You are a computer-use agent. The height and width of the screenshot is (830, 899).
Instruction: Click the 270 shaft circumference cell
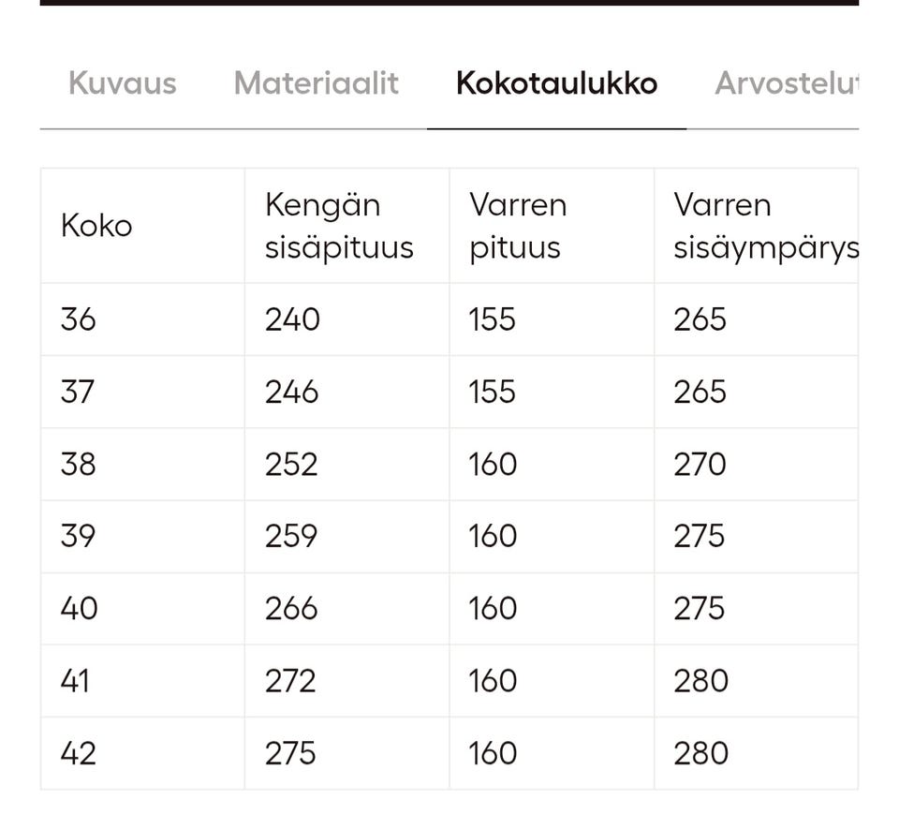pyautogui.click(x=700, y=465)
